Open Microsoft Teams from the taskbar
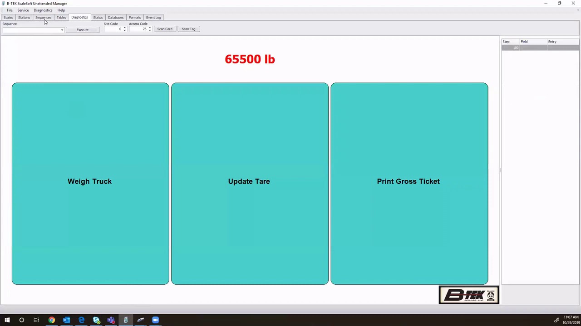This screenshot has width=581, height=326. [111, 320]
